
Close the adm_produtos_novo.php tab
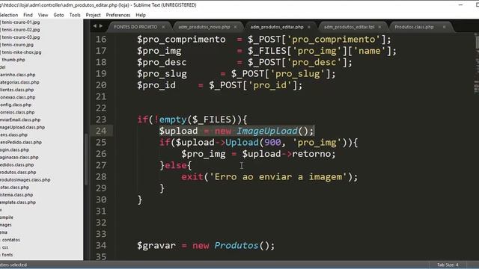coord(235,27)
